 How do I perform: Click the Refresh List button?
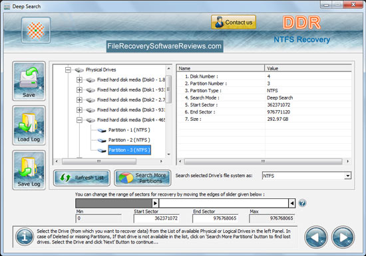point(82,178)
